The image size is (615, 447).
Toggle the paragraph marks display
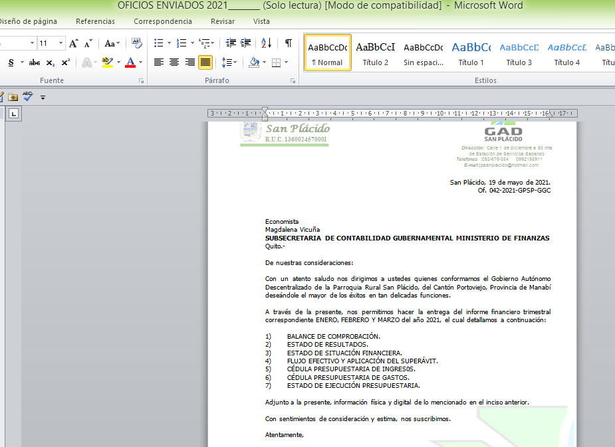click(x=288, y=44)
